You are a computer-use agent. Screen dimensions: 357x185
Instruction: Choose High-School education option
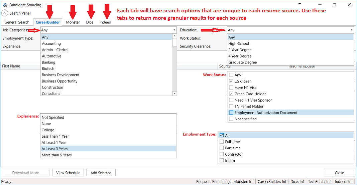pos(290,43)
